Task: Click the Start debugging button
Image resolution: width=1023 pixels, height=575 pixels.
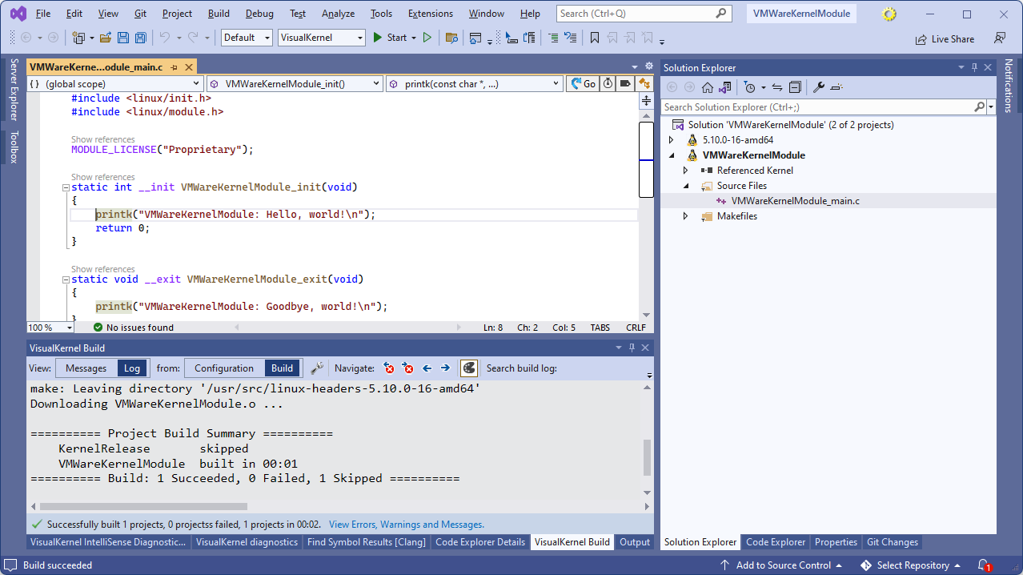Action: click(391, 38)
